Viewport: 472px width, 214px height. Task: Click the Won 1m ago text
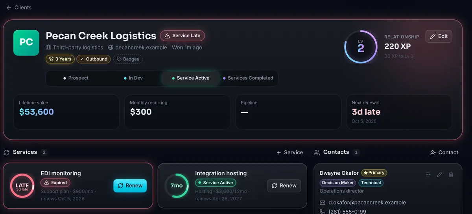click(187, 48)
